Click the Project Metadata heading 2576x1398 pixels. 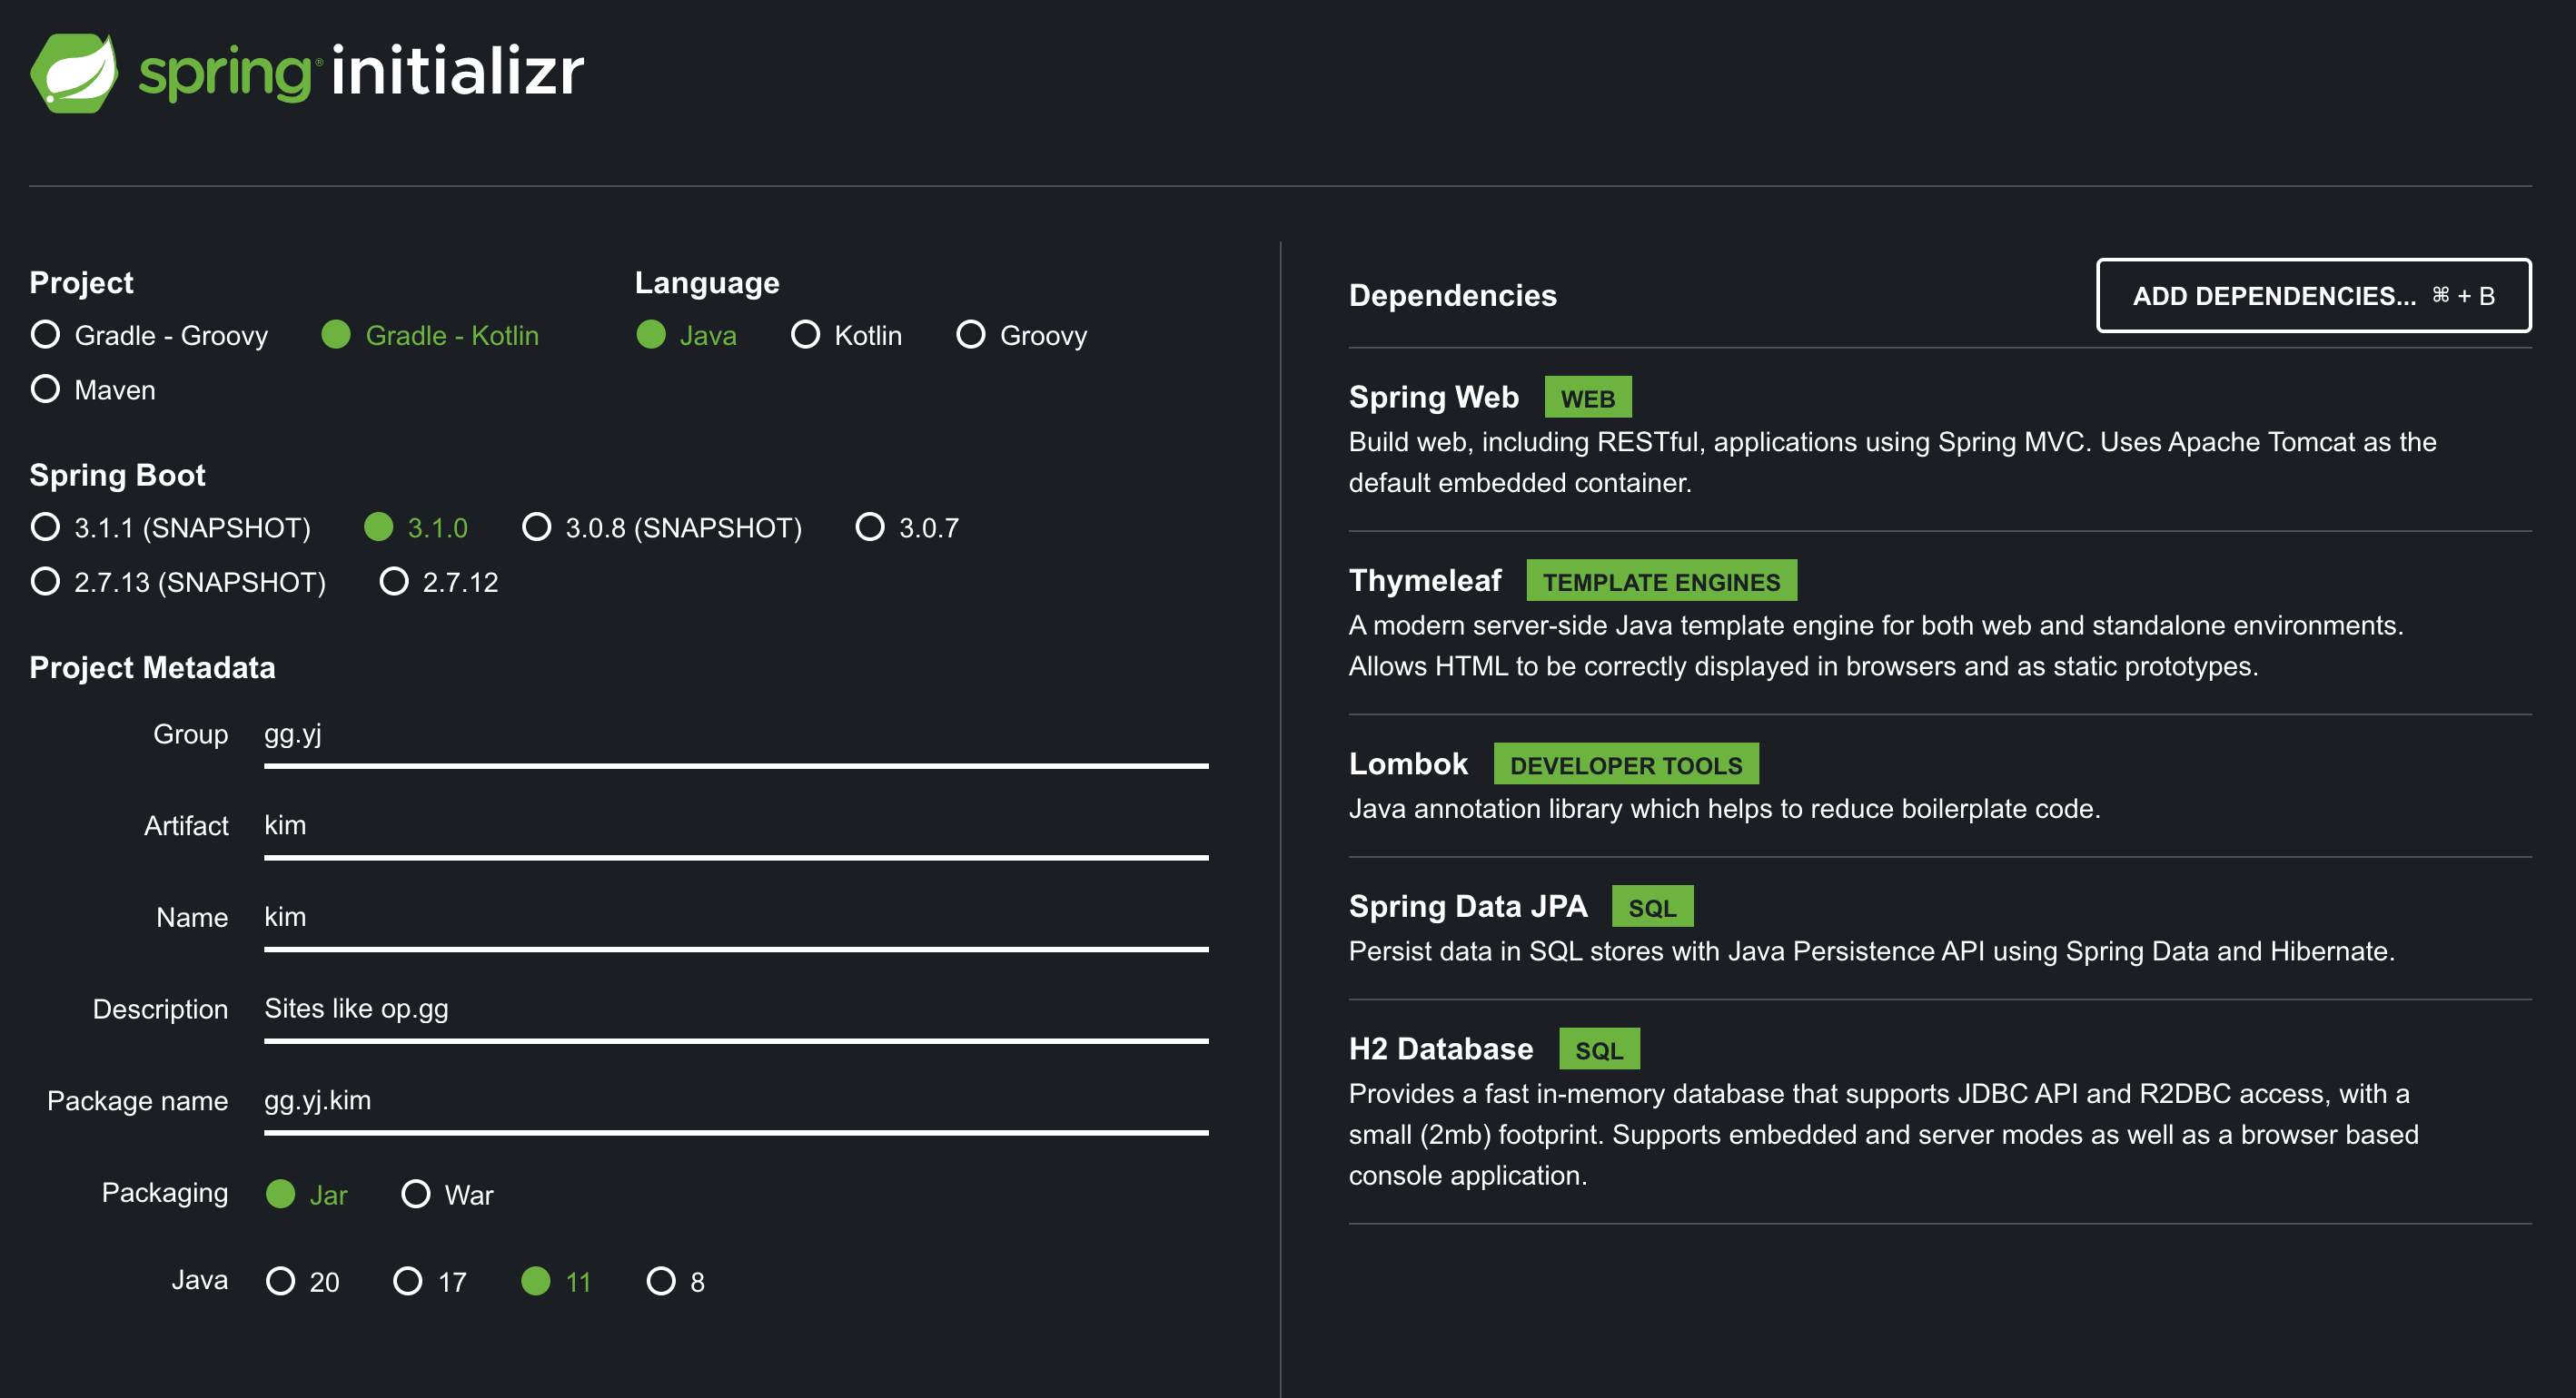[x=152, y=667]
